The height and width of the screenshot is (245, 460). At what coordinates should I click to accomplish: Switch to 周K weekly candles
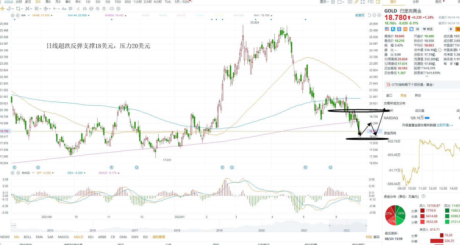click(48, 2)
